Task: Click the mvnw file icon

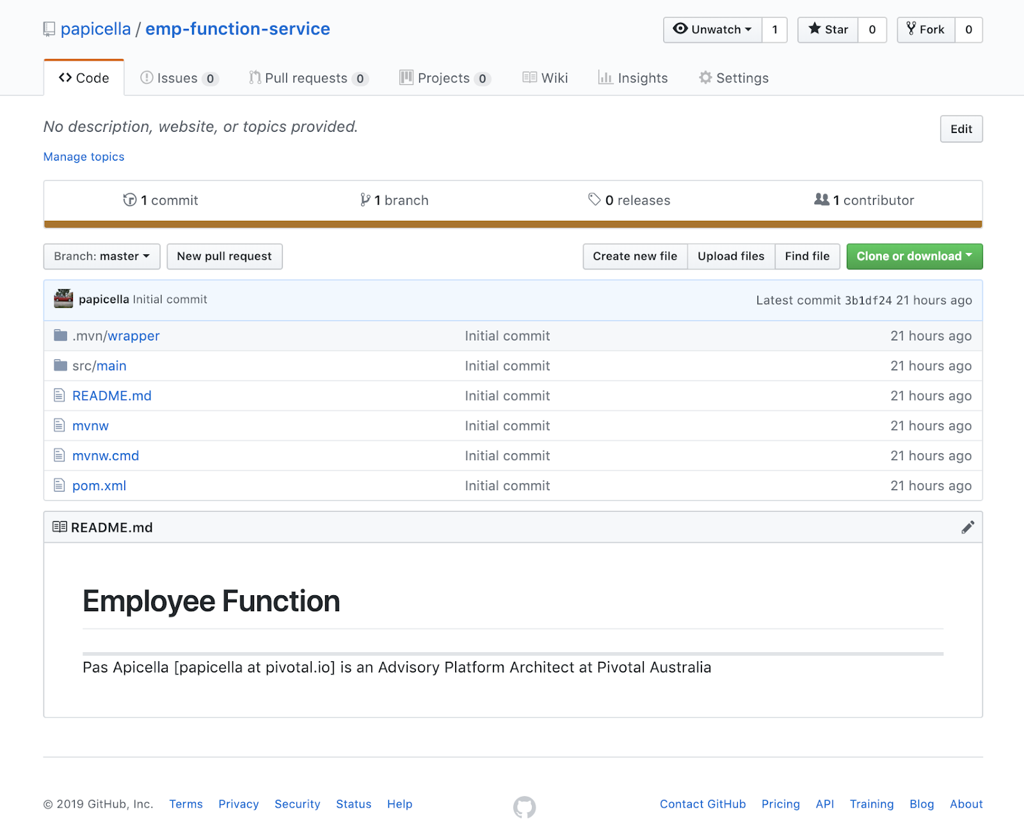Action: point(60,426)
